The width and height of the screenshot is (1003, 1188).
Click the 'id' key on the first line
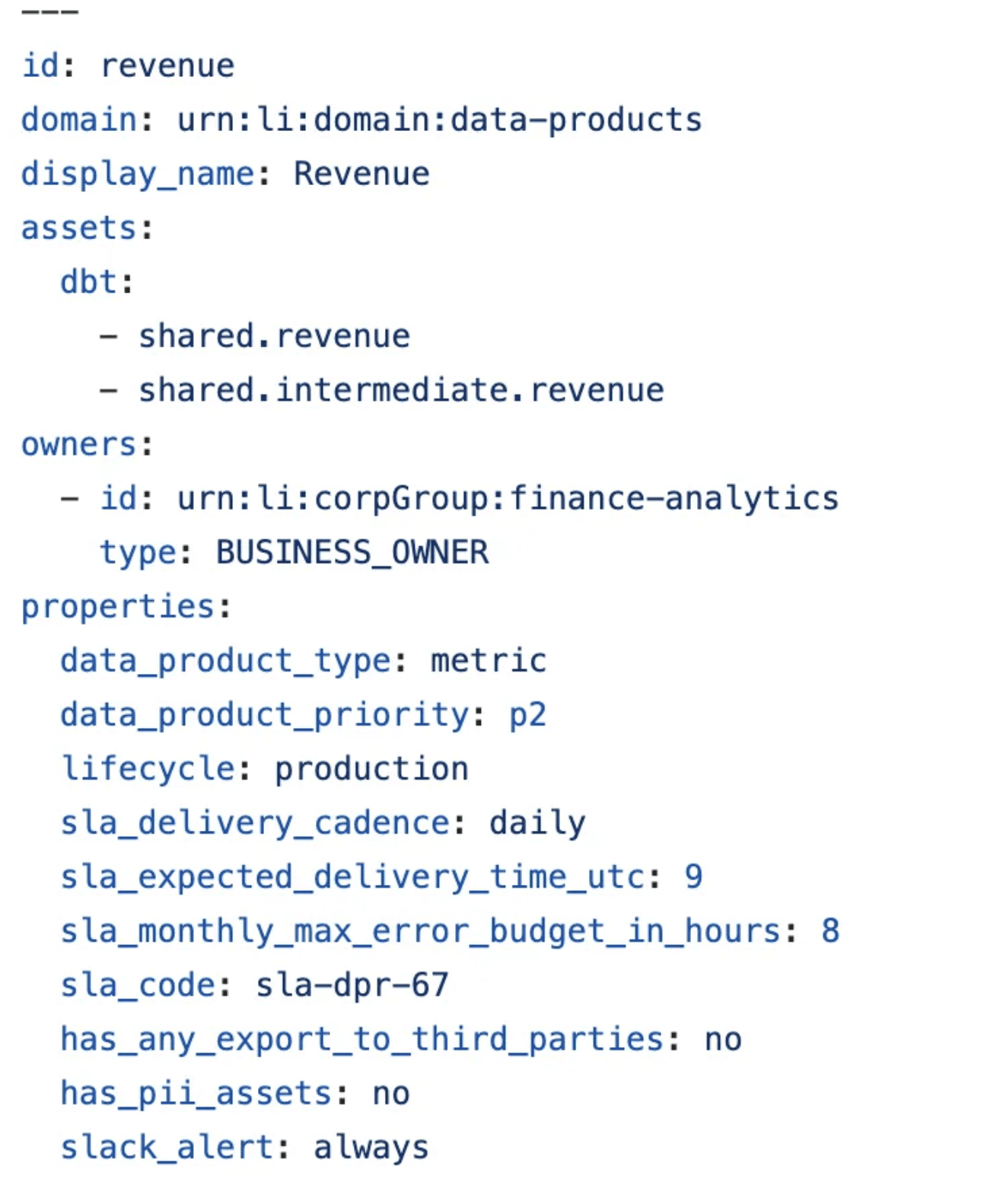(x=40, y=65)
